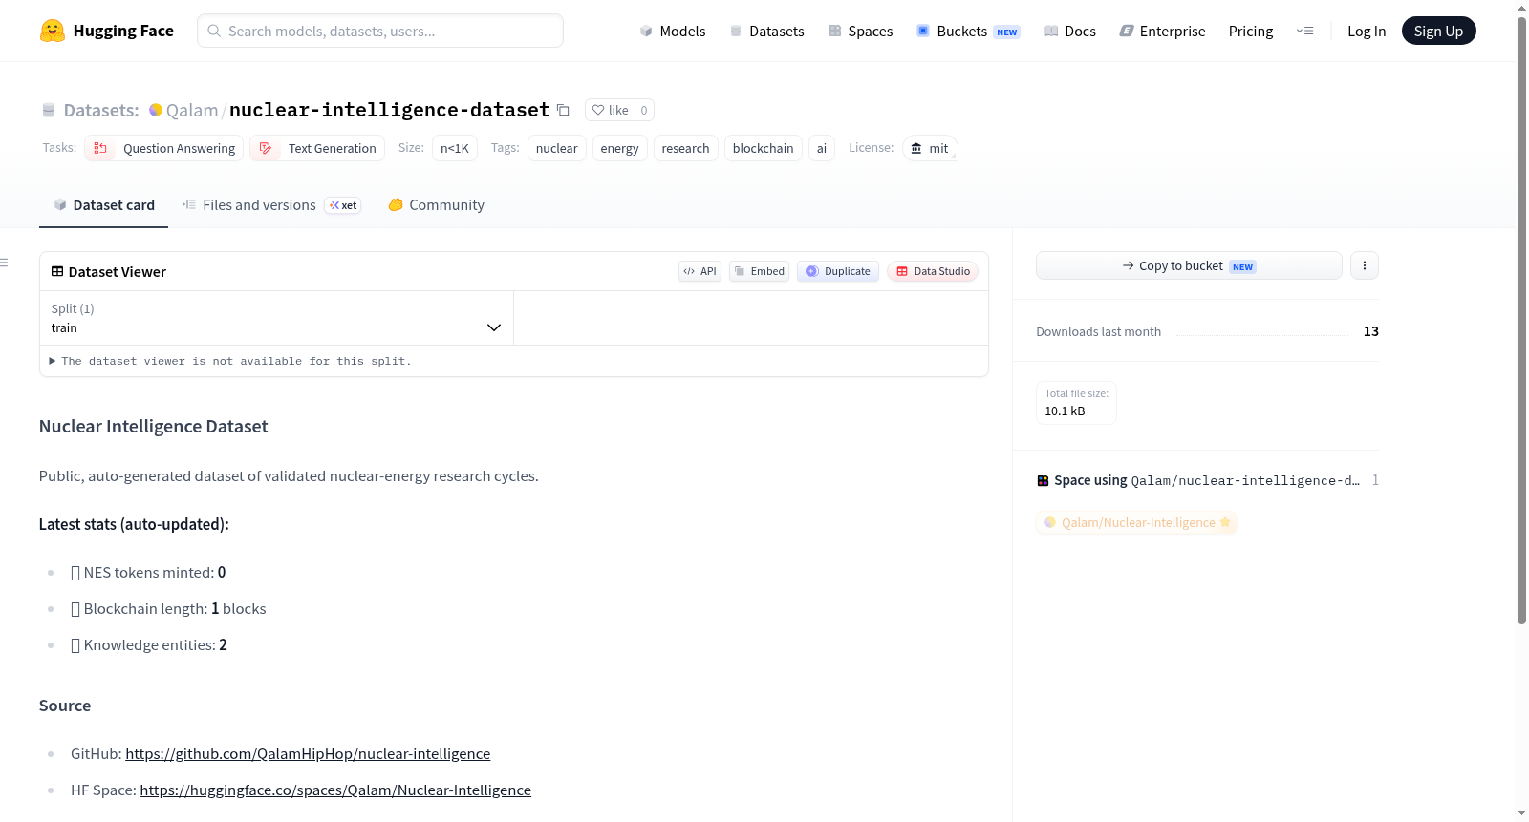Image resolution: width=1529 pixels, height=822 pixels.
Task: Click the Copy to bucket button
Action: [1189, 265]
